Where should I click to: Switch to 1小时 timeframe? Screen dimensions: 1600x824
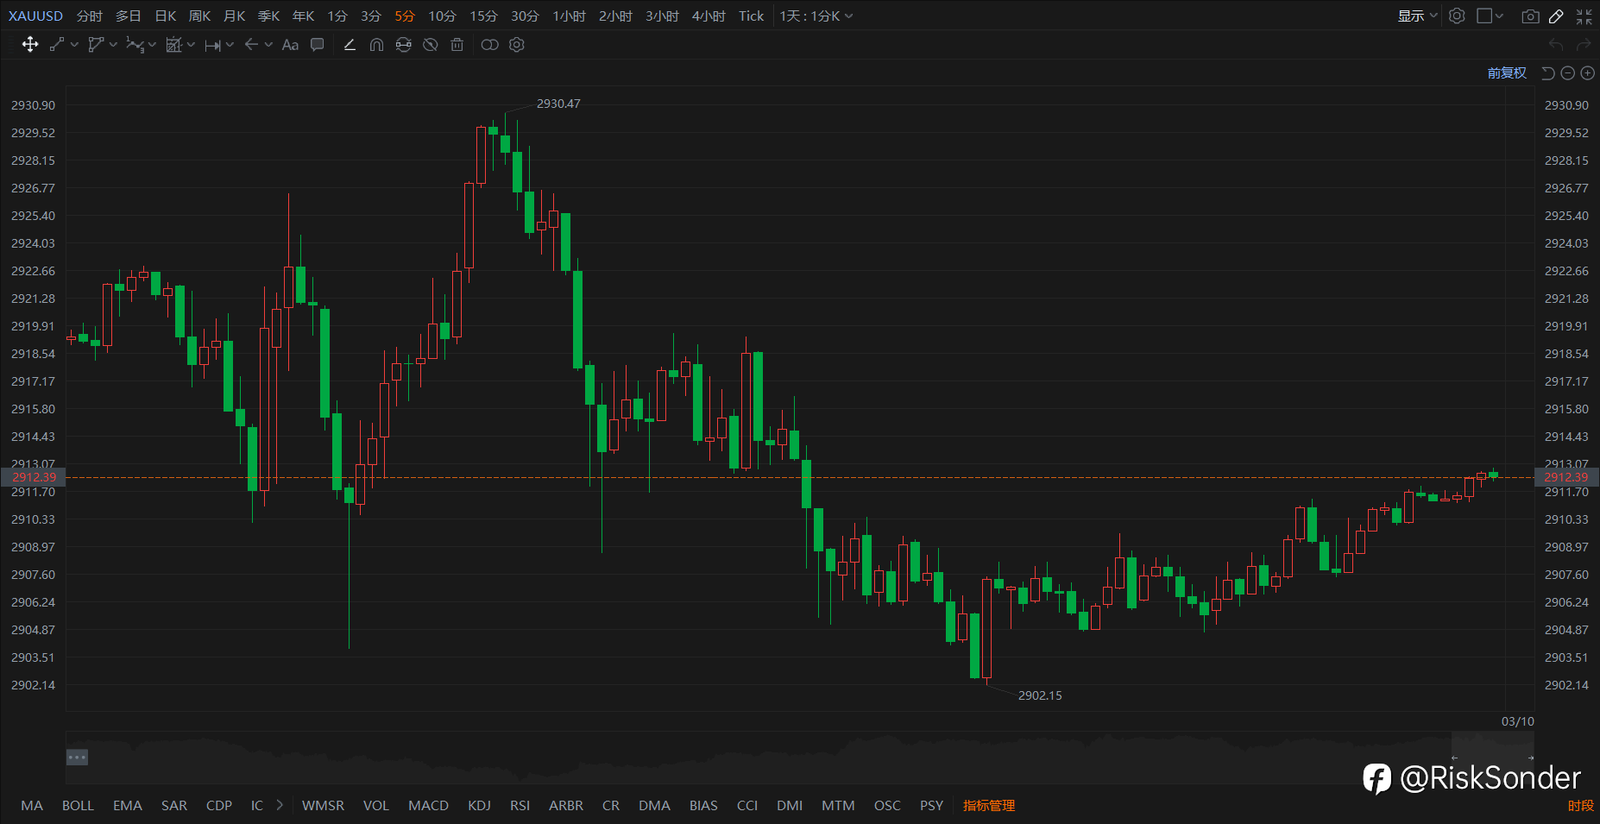(x=569, y=16)
